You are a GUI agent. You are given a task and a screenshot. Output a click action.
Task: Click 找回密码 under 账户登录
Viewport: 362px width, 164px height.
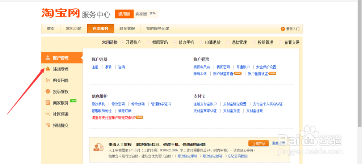click(223, 67)
